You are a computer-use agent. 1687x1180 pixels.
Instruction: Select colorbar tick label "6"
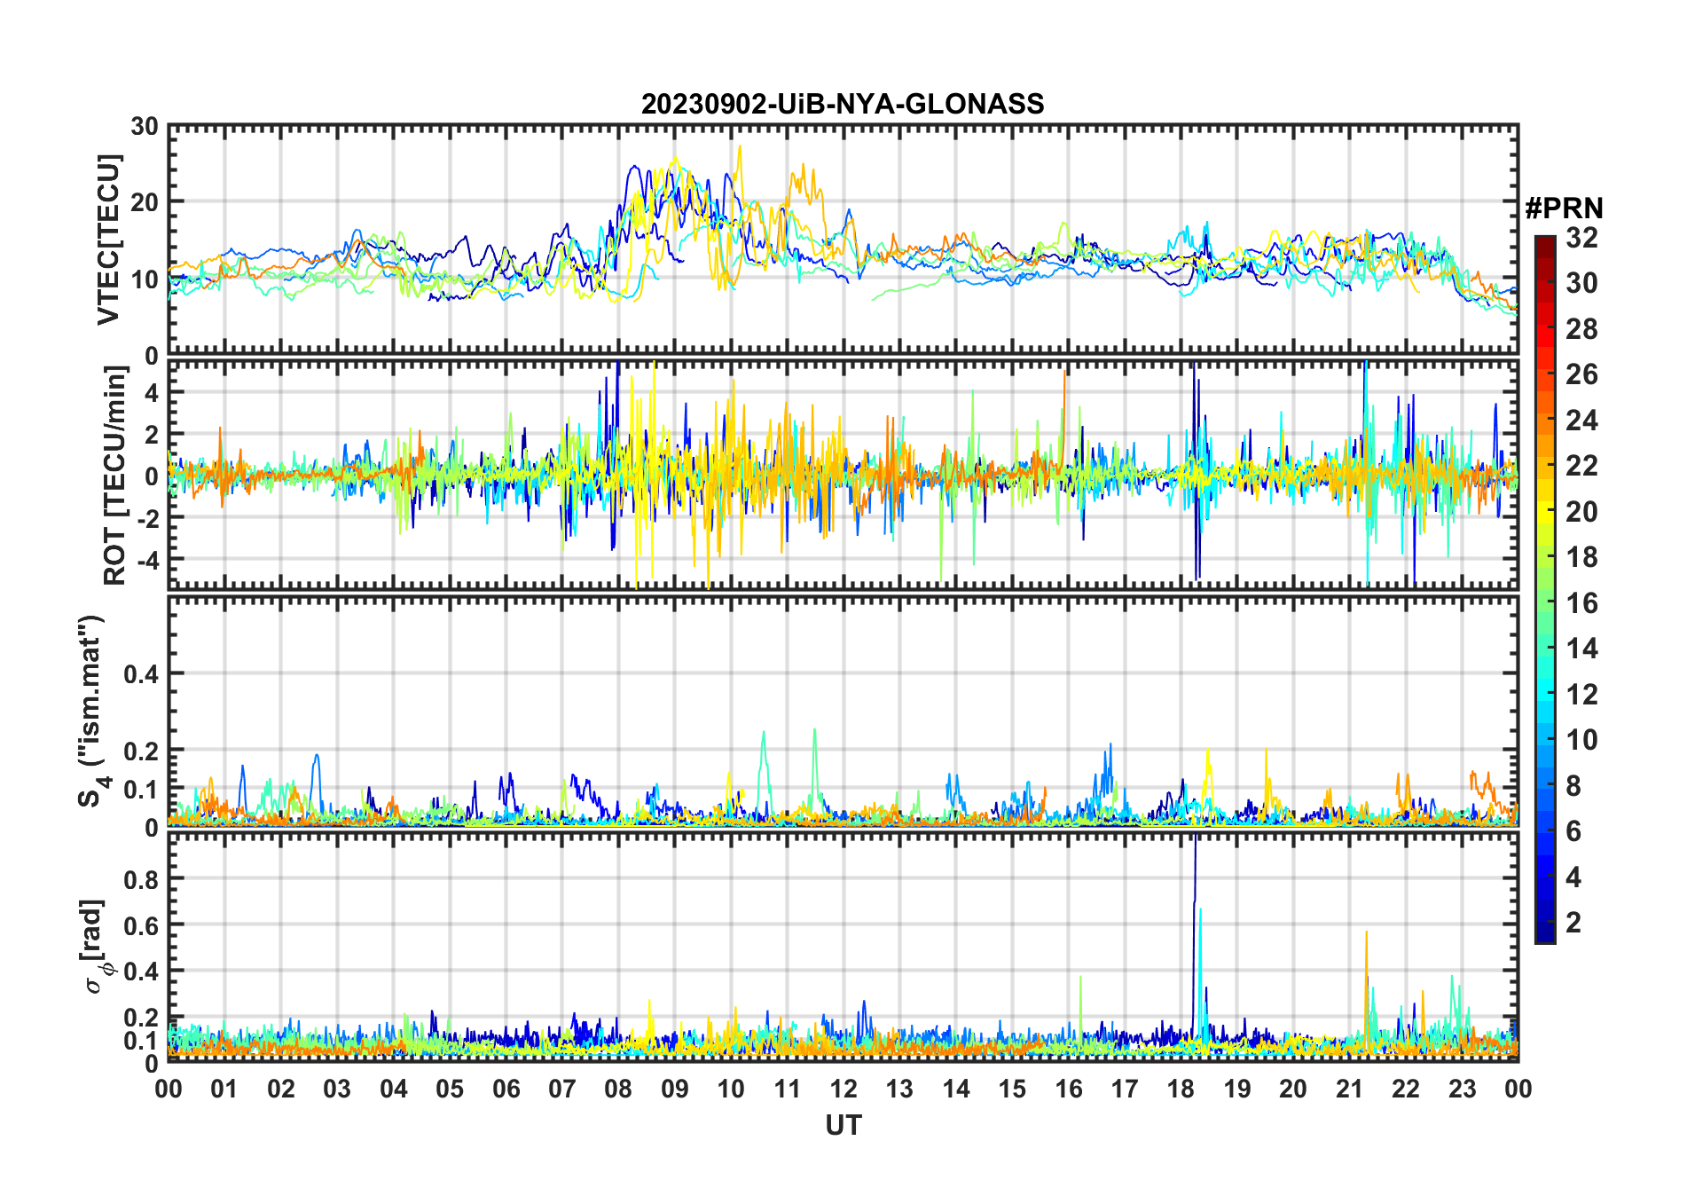coord(1574,831)
